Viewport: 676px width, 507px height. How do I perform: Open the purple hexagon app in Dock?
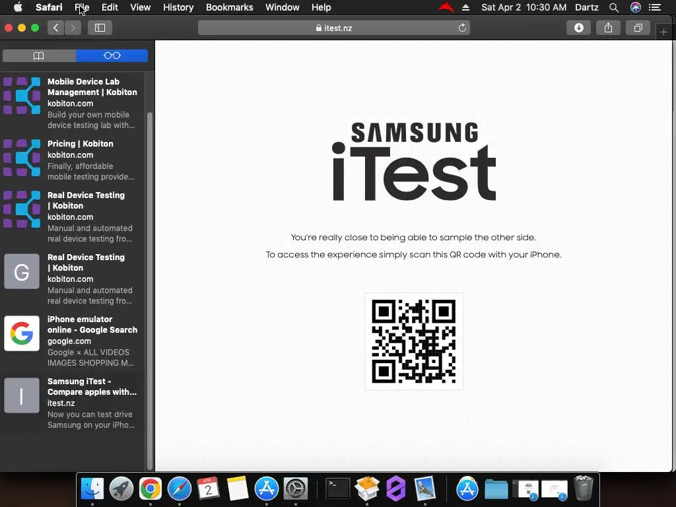[396, 489]
